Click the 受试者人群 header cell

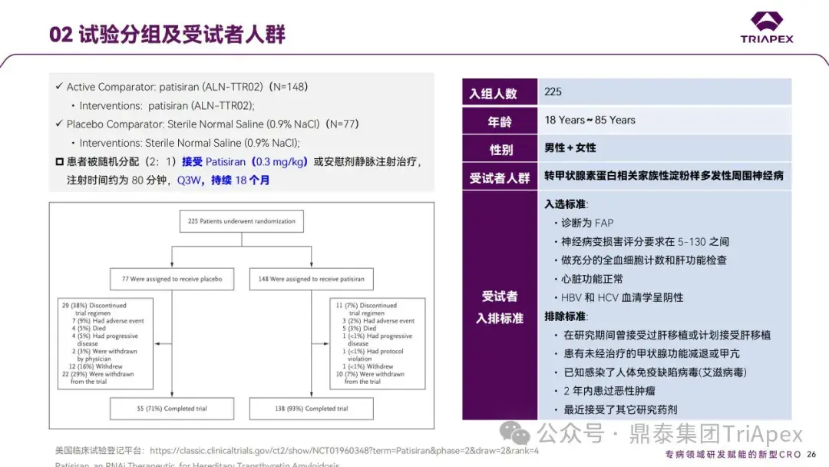(499, 176)
